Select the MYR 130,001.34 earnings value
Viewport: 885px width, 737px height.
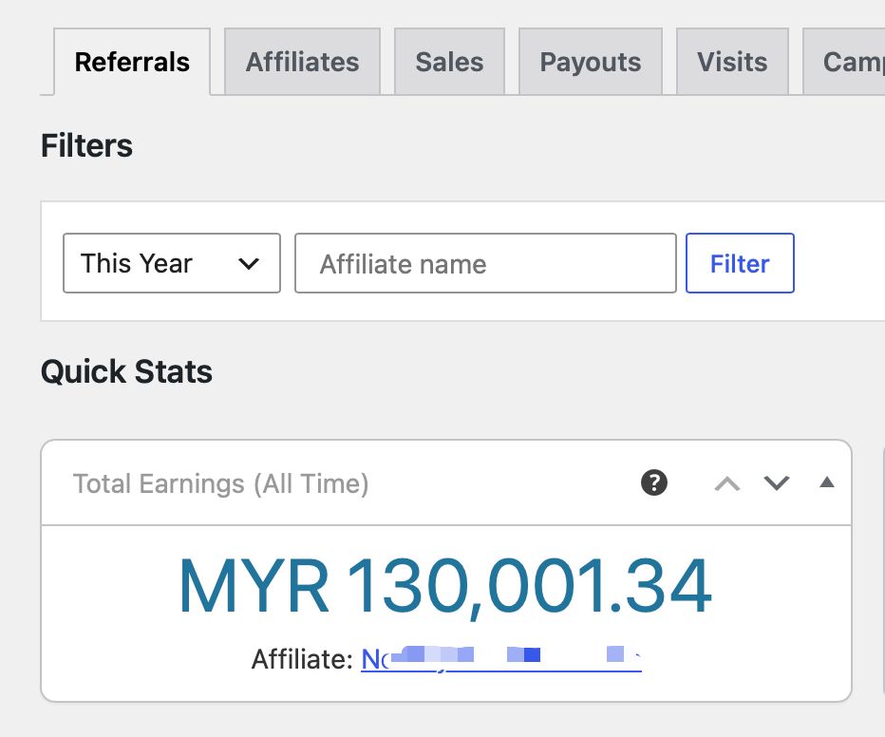(x=445, y=585)
